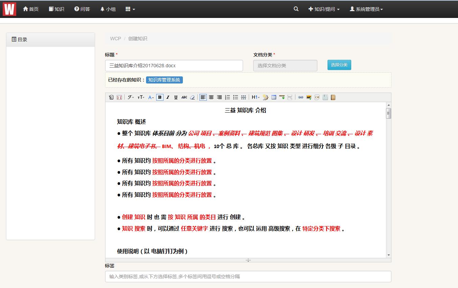Click the line starting 创建 知识 时

pos(181,217)
